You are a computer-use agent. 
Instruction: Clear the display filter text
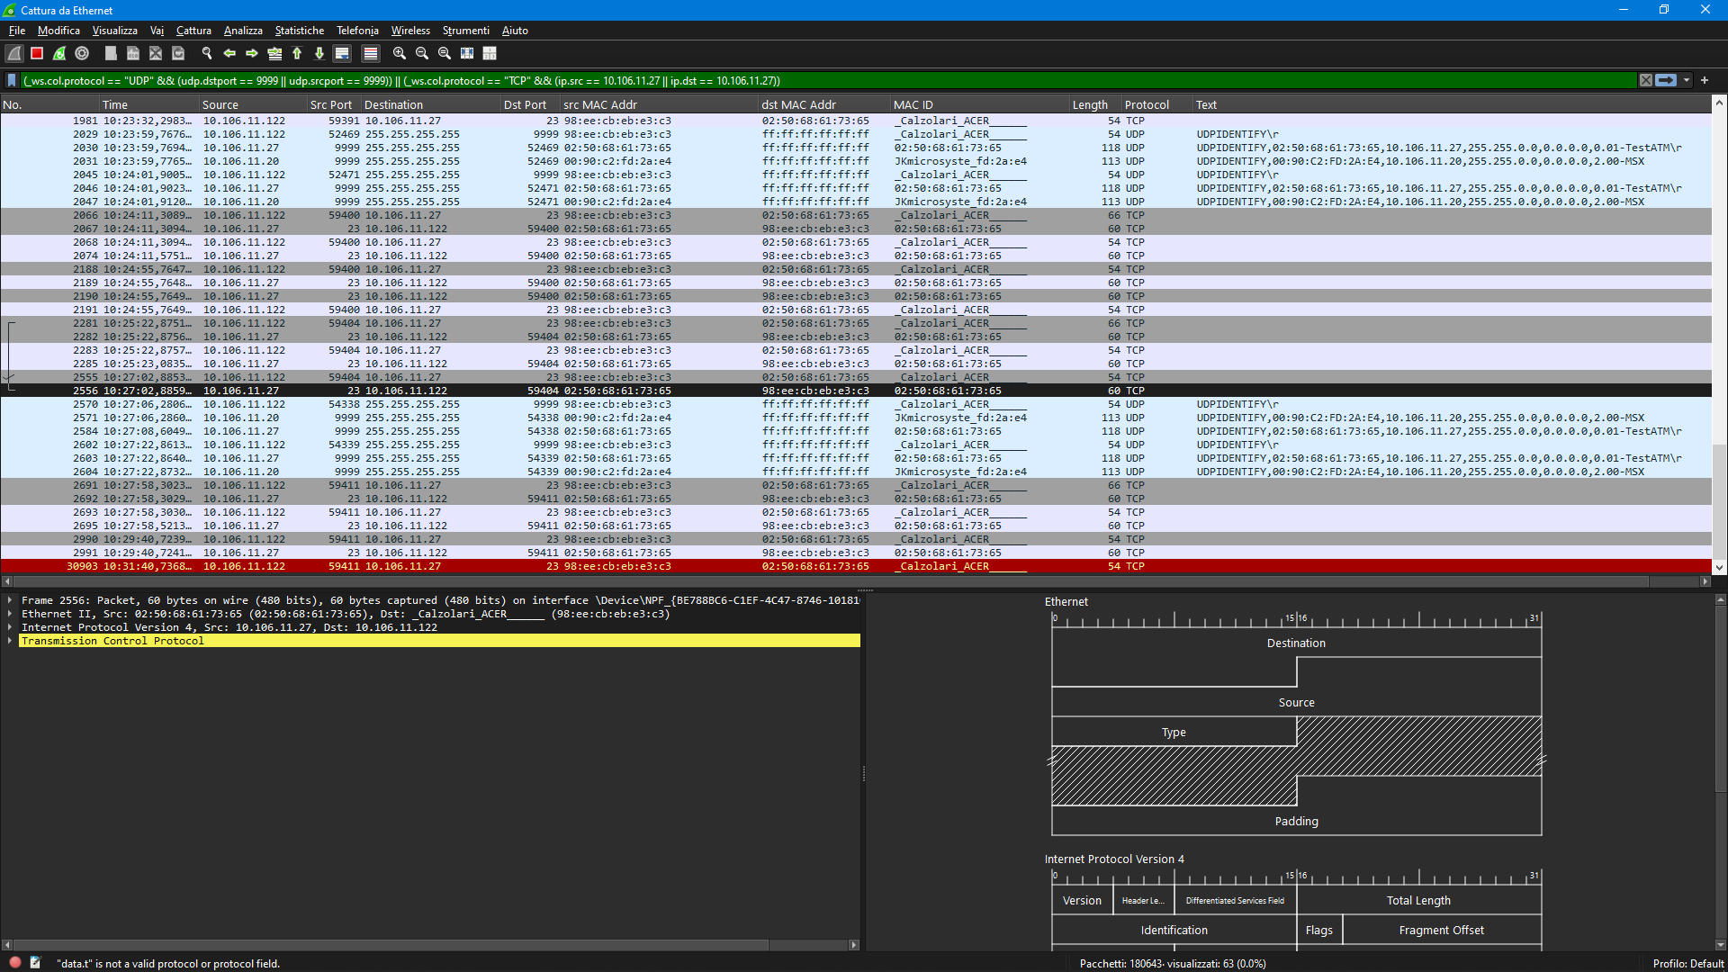[x=1646, y=80]
